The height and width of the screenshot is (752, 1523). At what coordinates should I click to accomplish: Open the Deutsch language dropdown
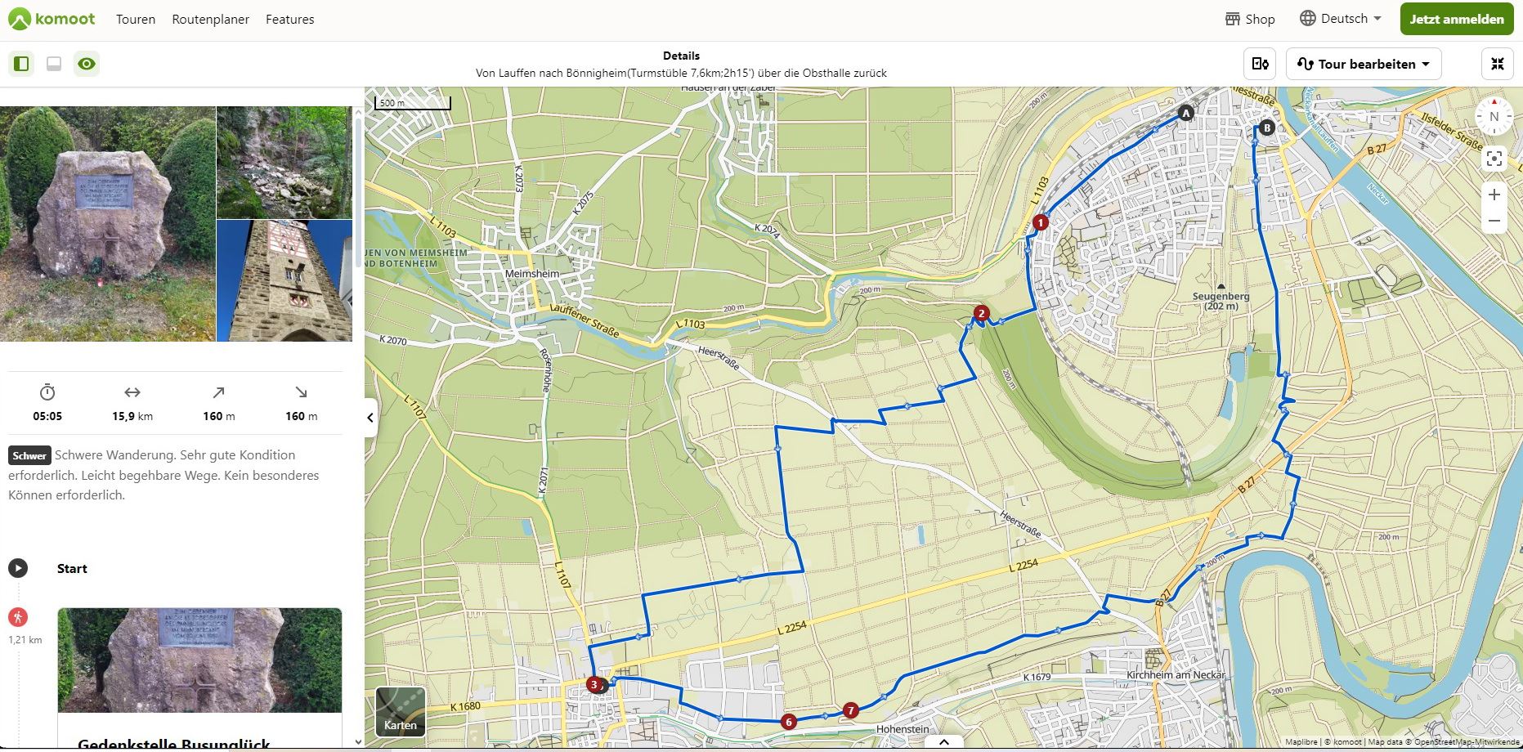click(1341, 19)
